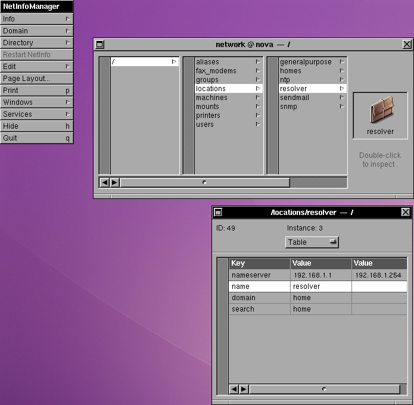Expand the Services submenu
The image size is (414, 405).
(x=36, y=114)
